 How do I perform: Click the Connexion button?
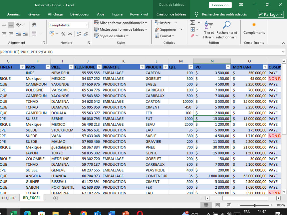[x=220, y=5]
